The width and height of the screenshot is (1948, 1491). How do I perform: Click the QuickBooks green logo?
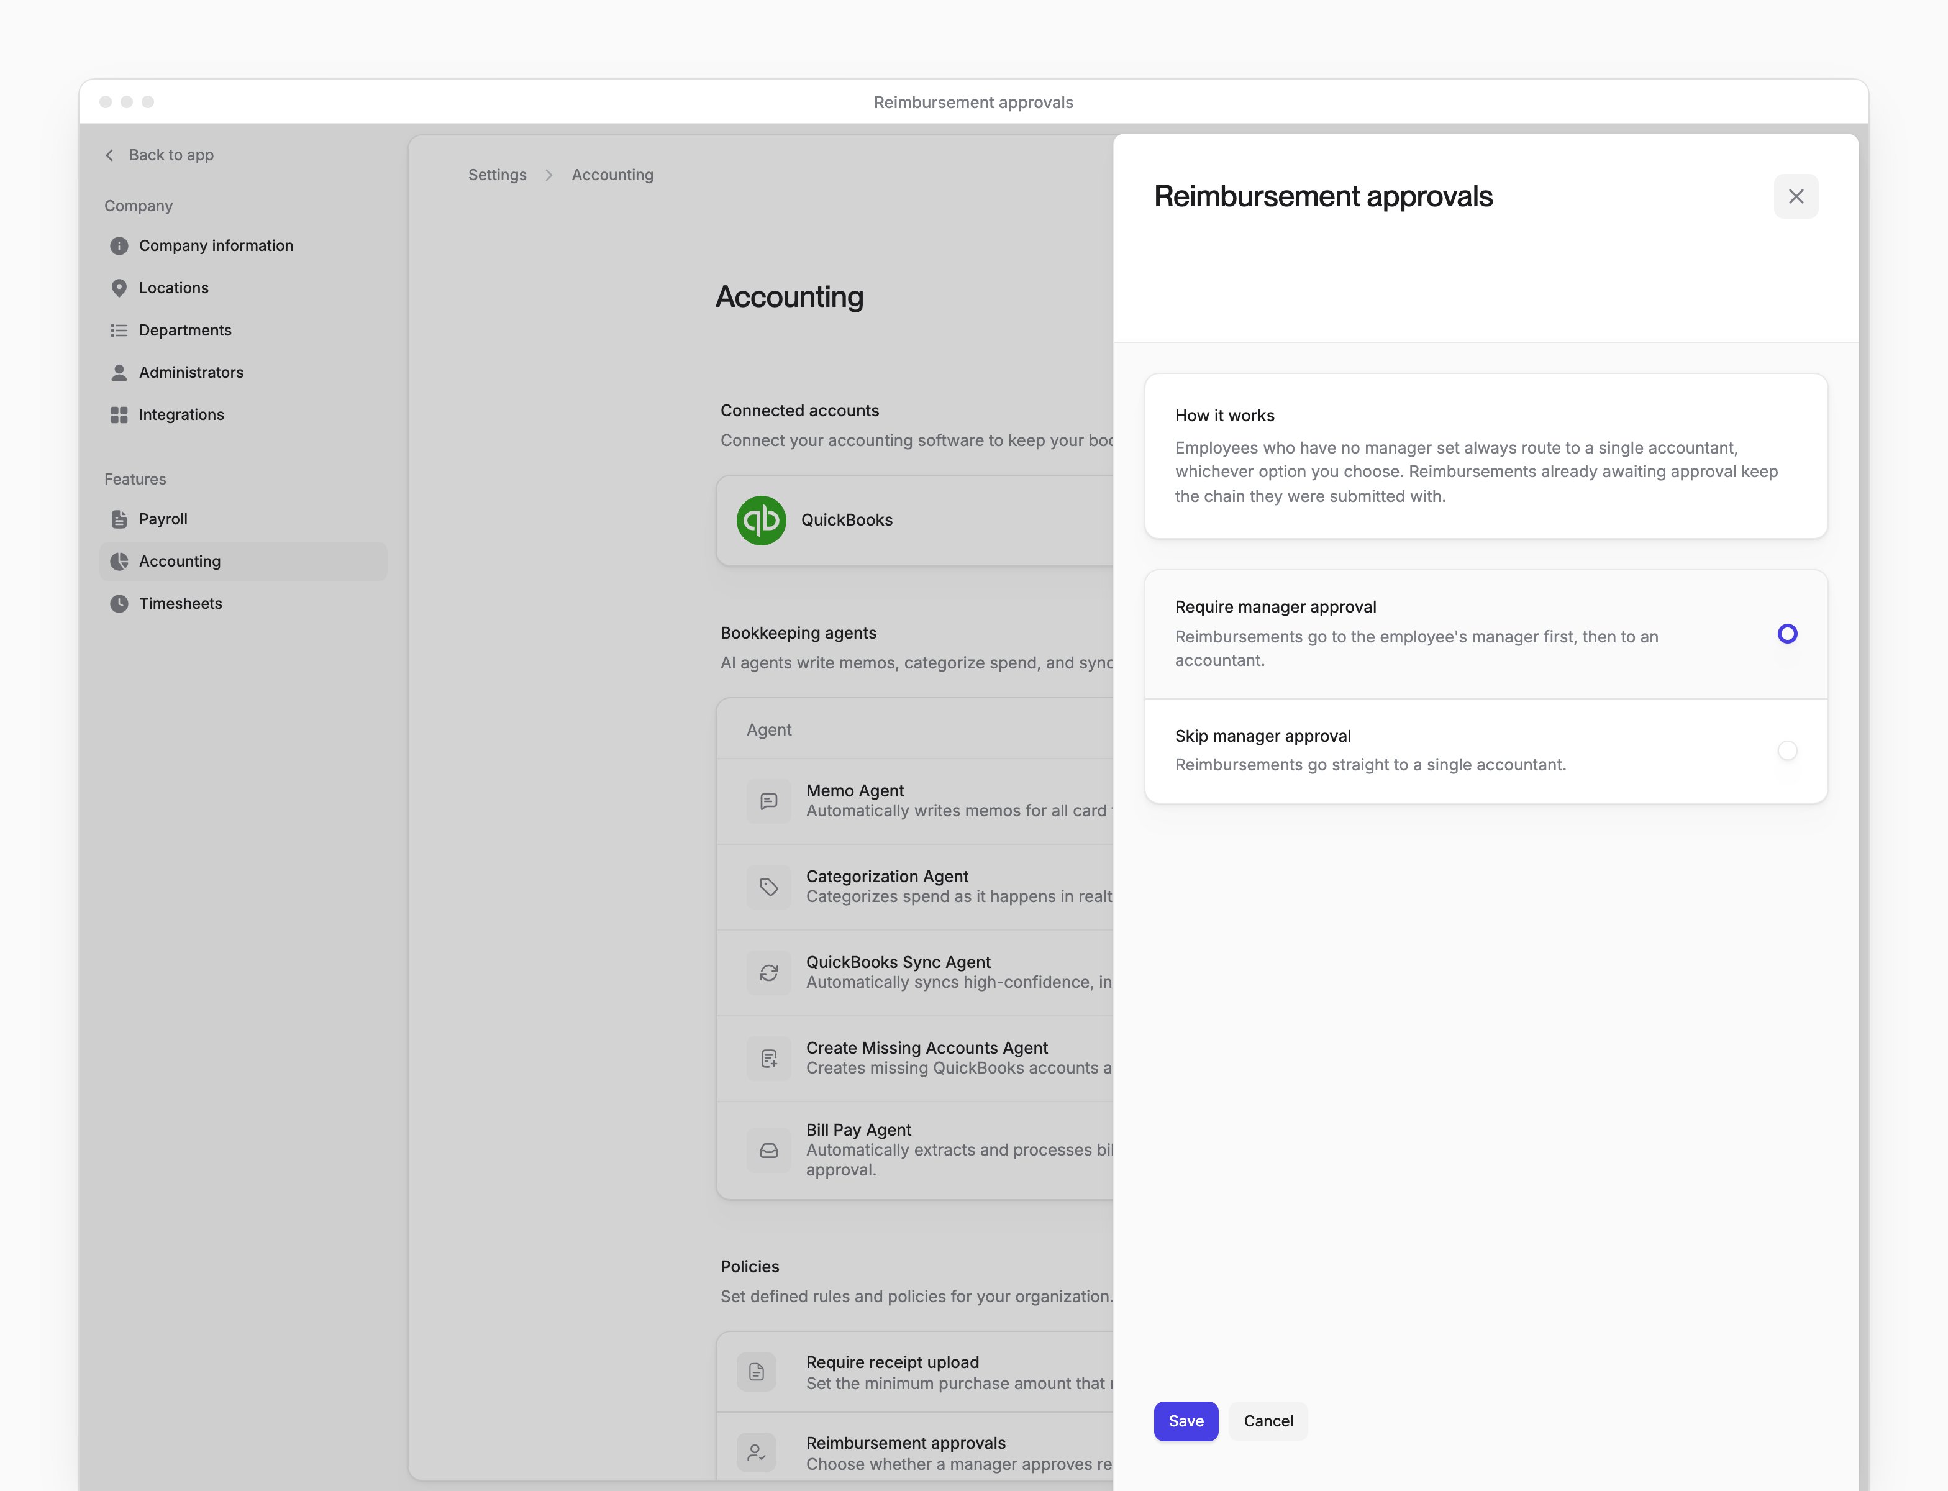tap(762, 521)
